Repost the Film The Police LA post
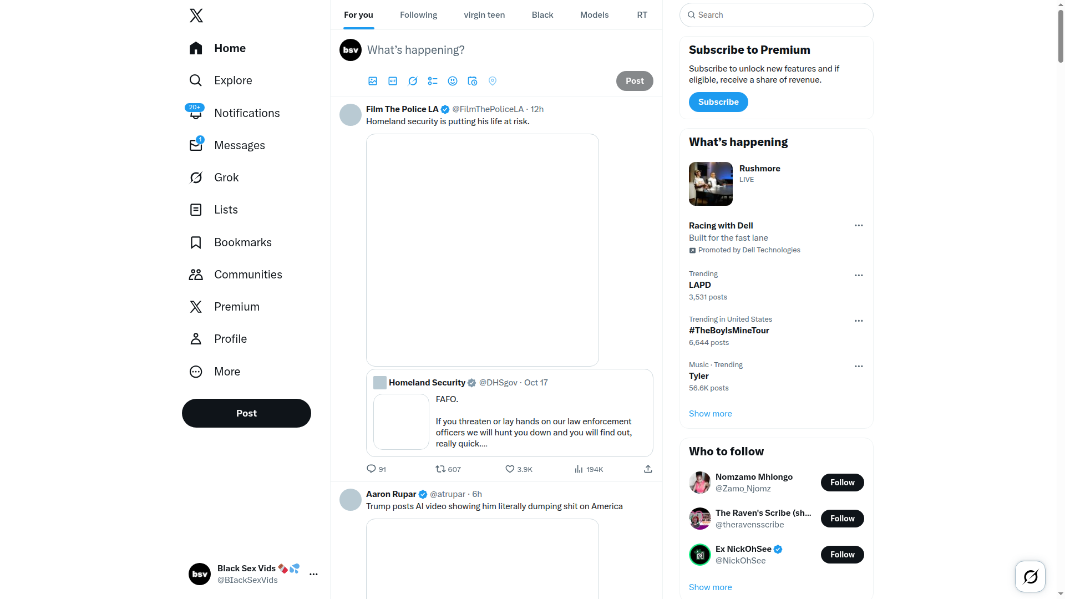 point(441,469)
